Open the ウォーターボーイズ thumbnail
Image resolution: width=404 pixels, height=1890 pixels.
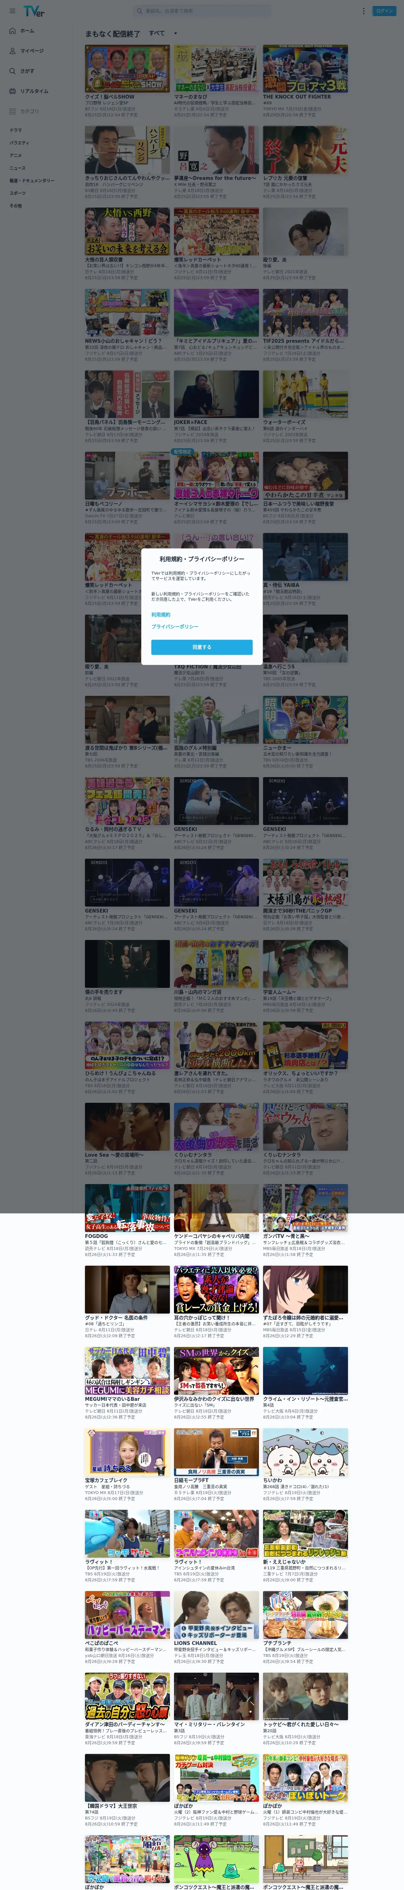point(305,394)
